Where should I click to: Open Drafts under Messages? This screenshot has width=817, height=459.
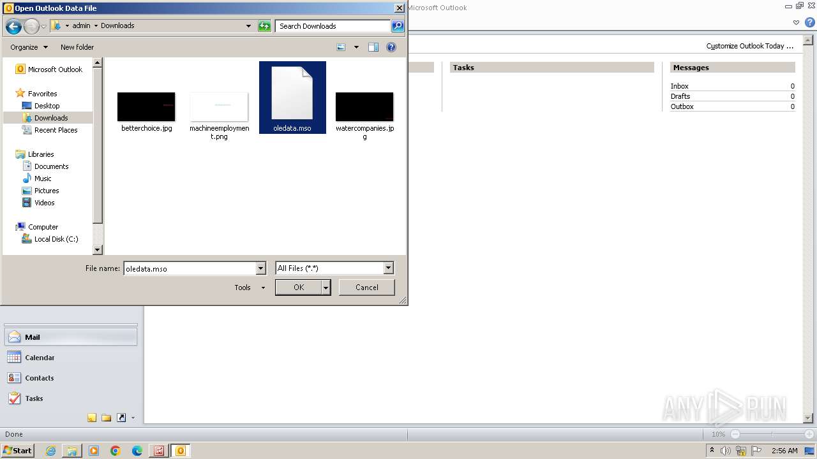[x=680, y=96]
